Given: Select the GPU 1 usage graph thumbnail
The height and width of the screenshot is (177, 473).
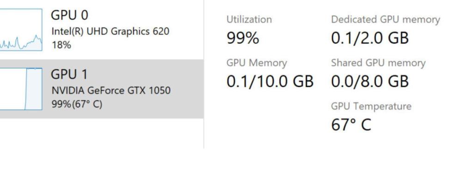Looking at the screenshot, I should 21,89.
